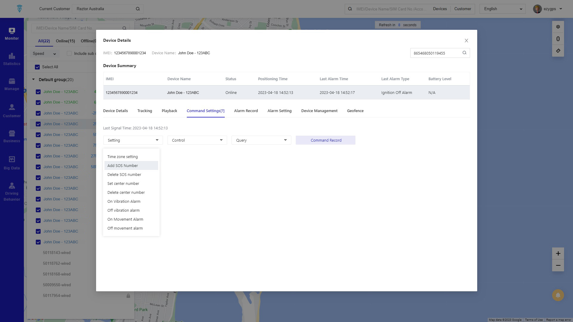Screen dimensions: 573x322
Task: Uncheck first John Doe - 123ABC device
Action: (38, 92)
